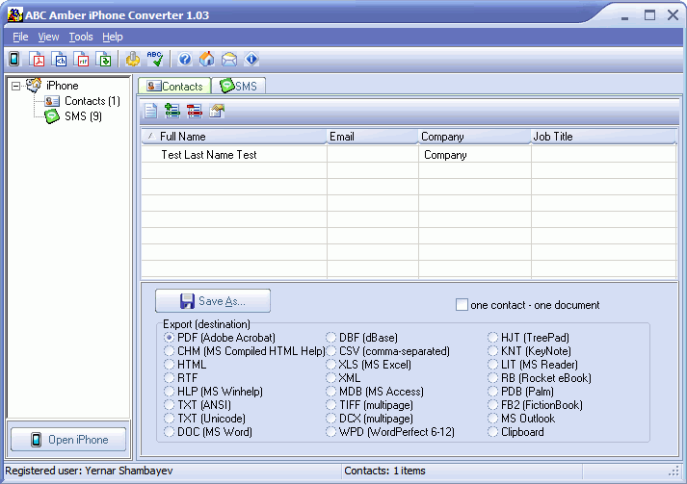Select XML export radio button
This screenshot has width=687, height=484.
click(x=331, y=377)
